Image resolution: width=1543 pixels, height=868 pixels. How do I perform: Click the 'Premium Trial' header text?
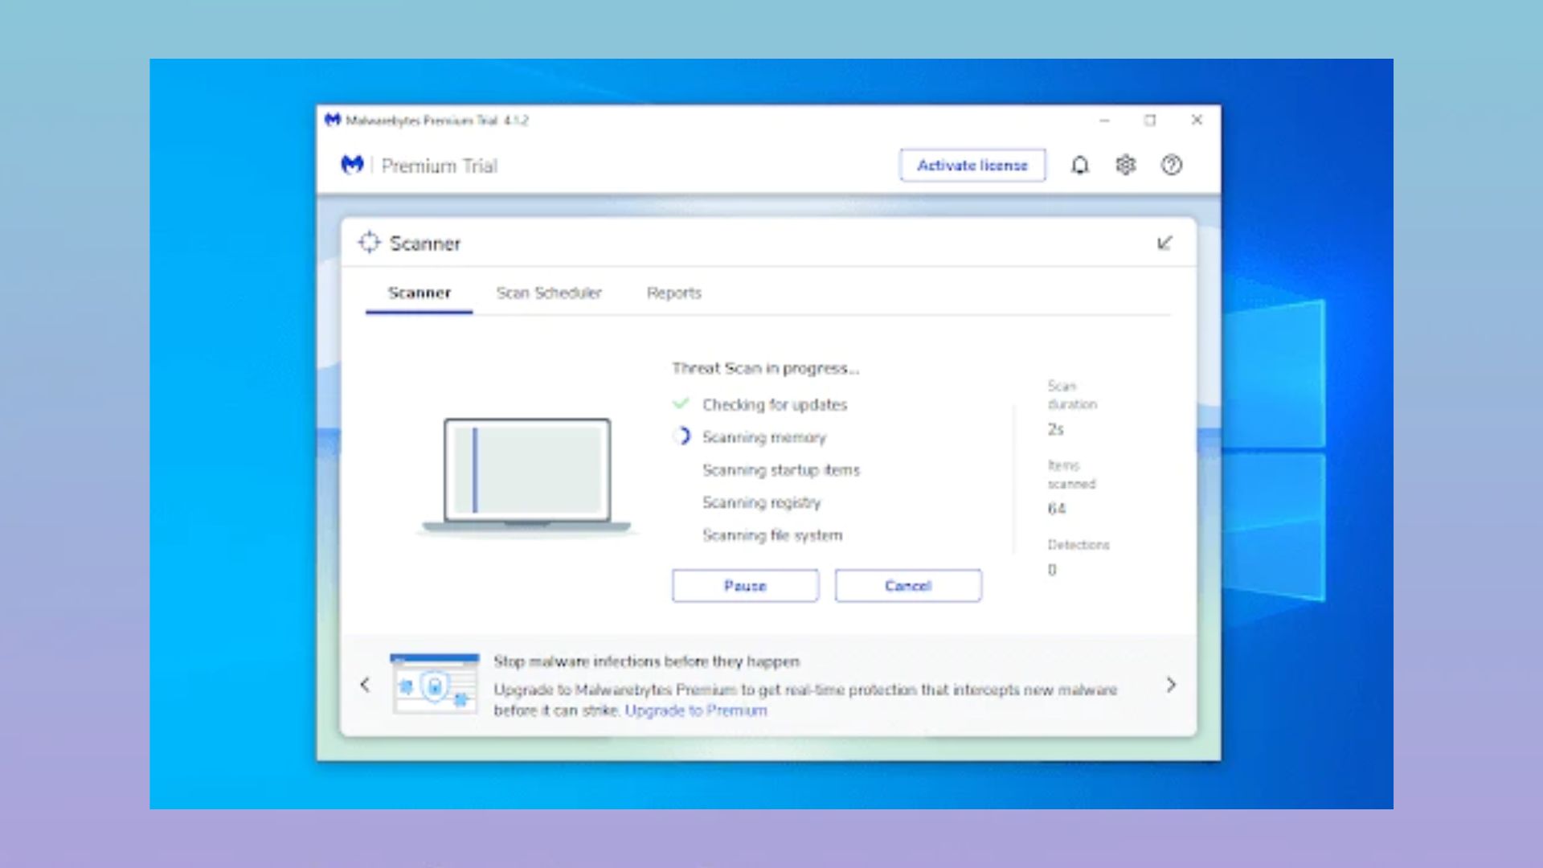(439, 166)
